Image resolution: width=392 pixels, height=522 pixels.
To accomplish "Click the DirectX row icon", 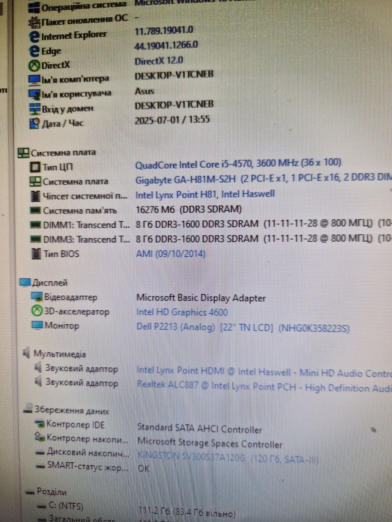I will point(34,66).
